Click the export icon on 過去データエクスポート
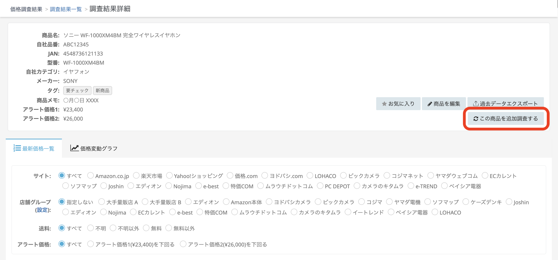The height and width of the screenshot is (260, 558). (x=476, y=104)
